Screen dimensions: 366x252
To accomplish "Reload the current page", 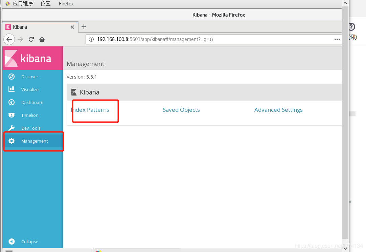I will tap(31, 39).
